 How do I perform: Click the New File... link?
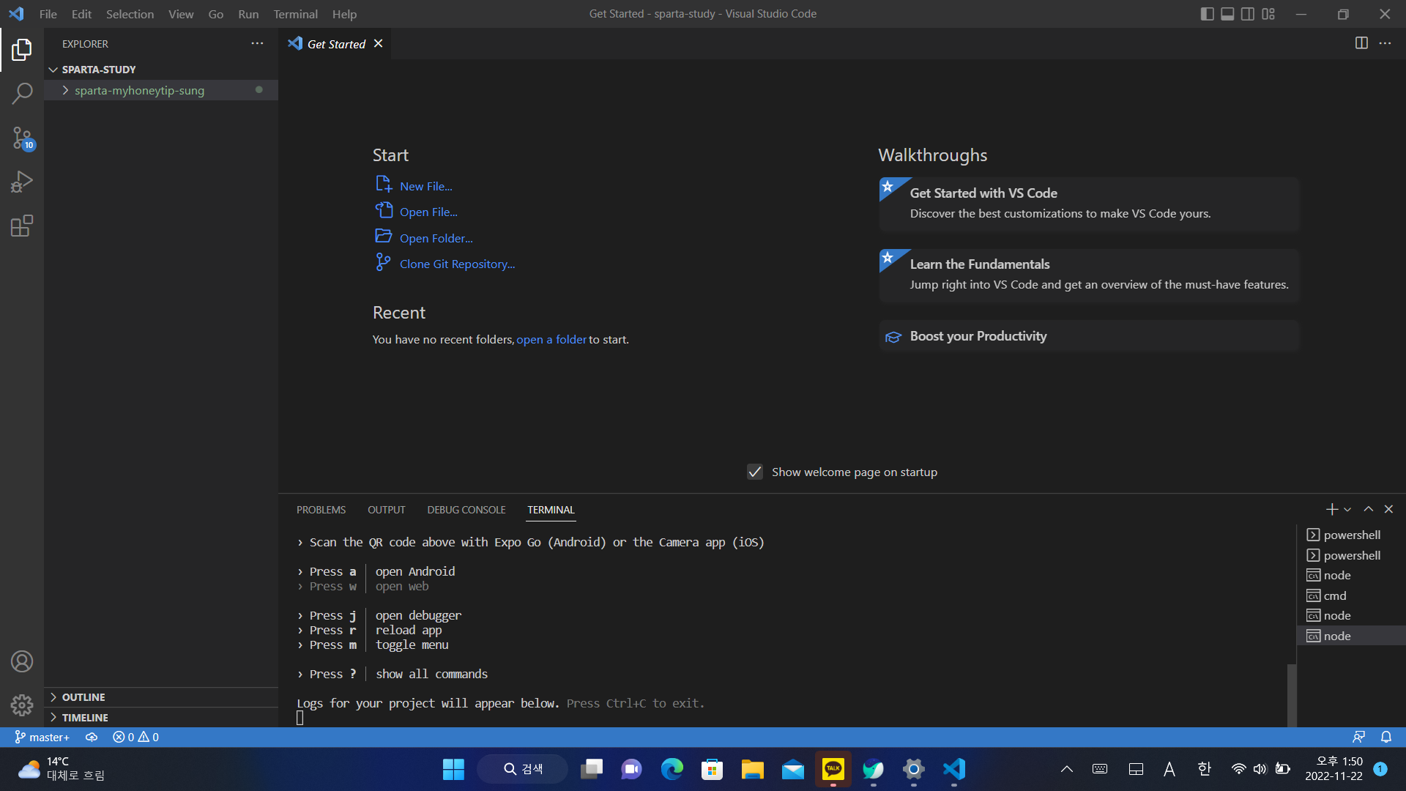[x=425, y=186]
